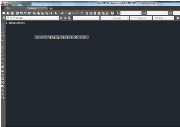Click the Save disk icon

click(12, 13)
